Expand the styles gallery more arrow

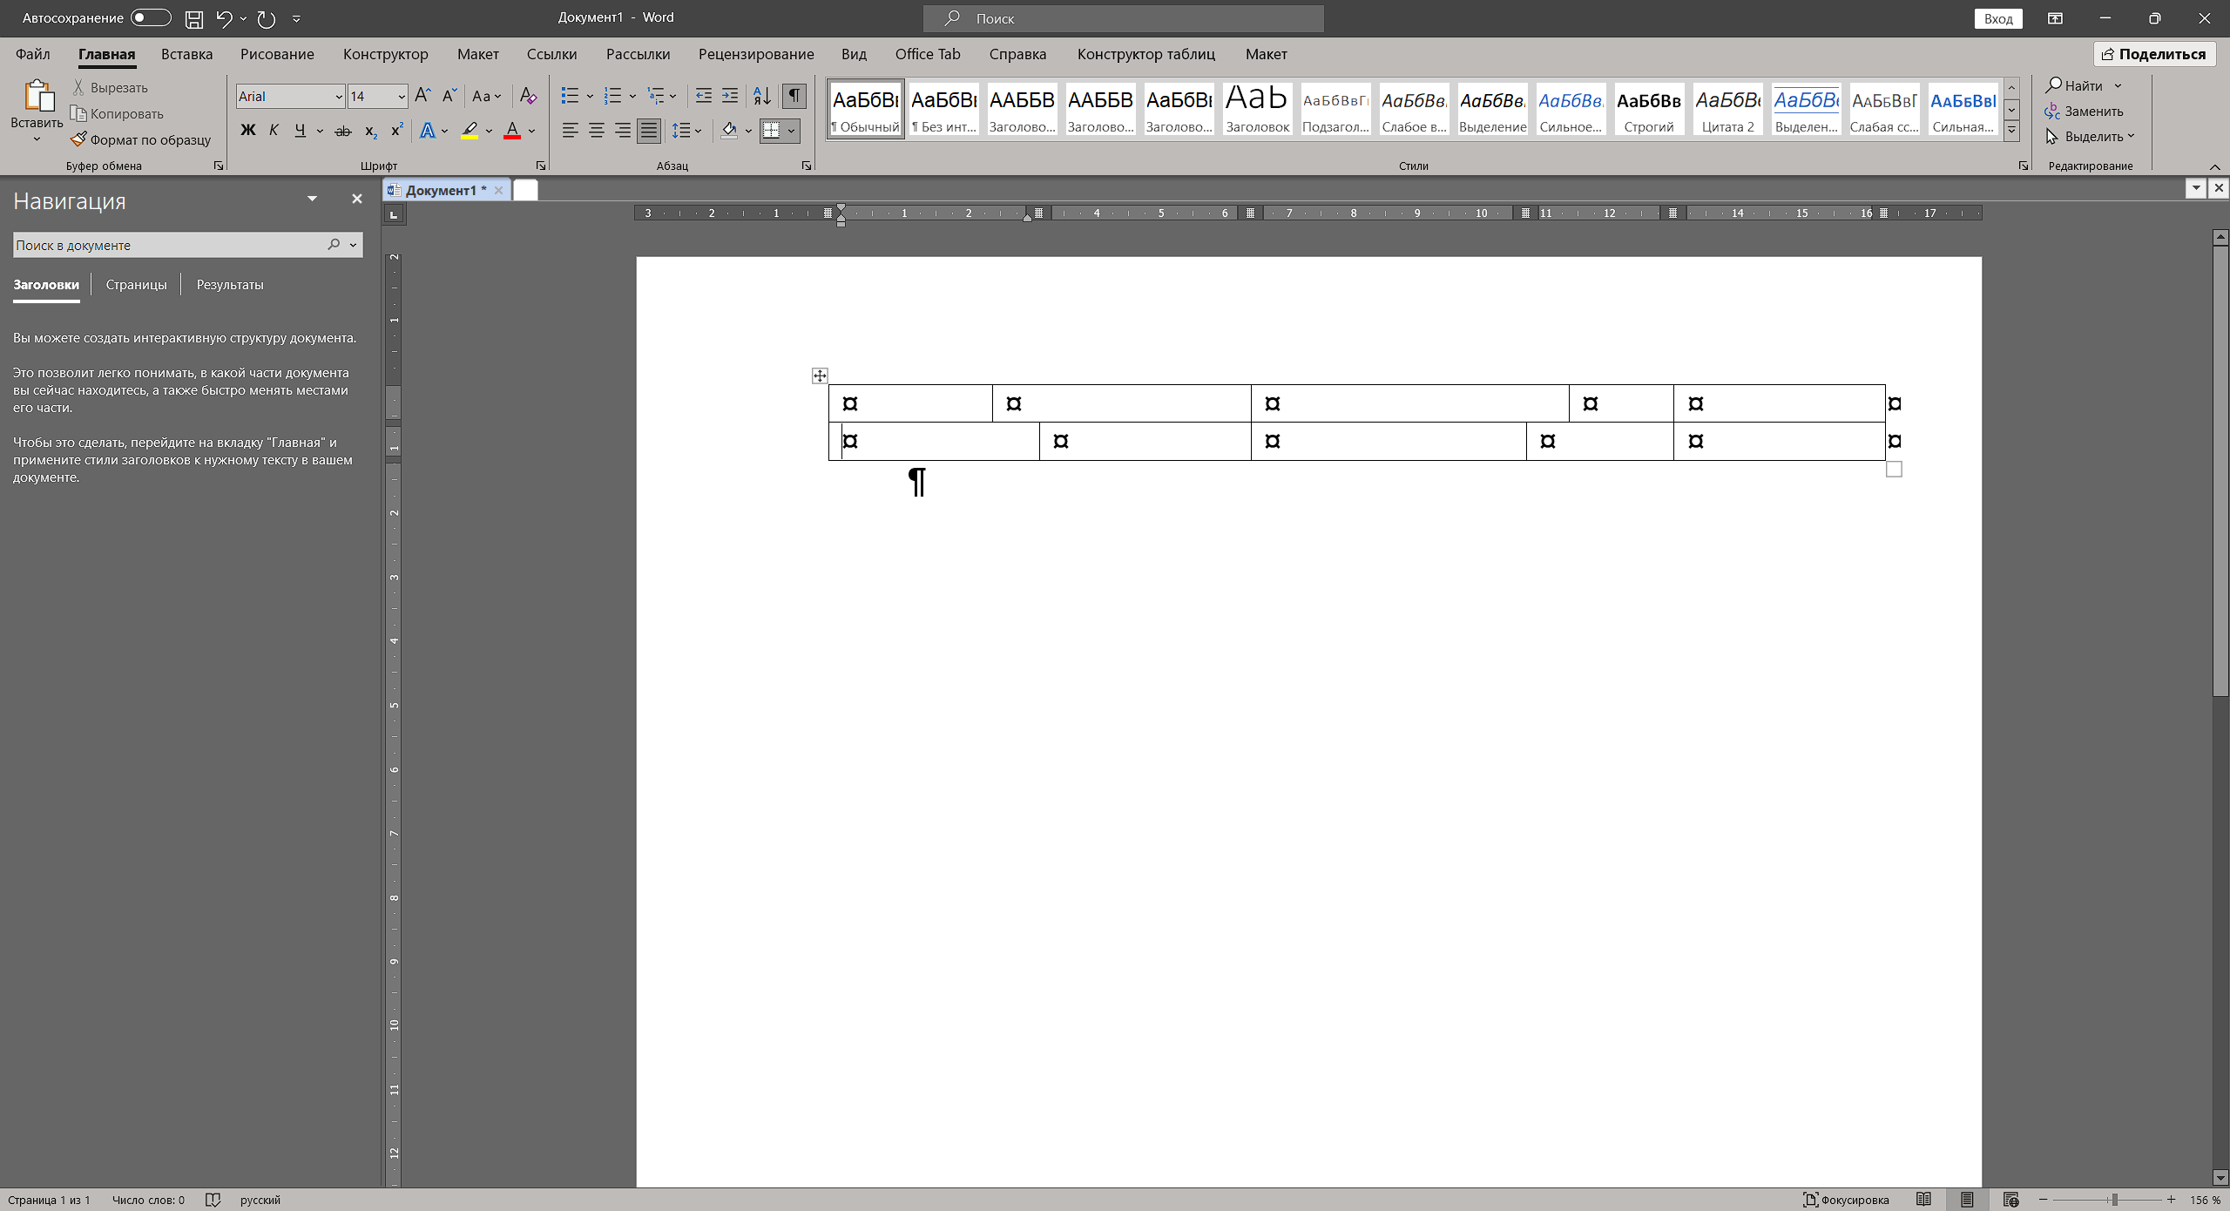[2011, 132]
